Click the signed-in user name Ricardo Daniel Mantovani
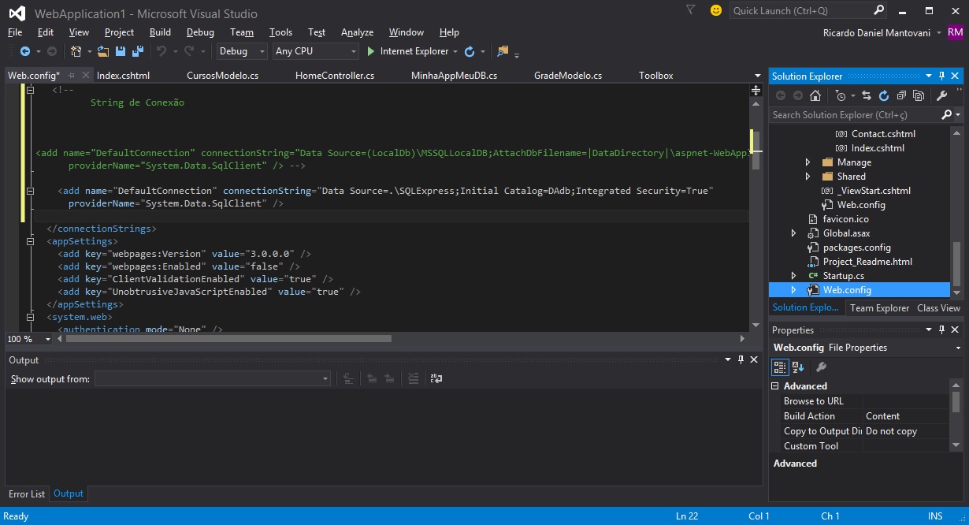This screenshot has width=969, height=525. click(x=877, y=32)
